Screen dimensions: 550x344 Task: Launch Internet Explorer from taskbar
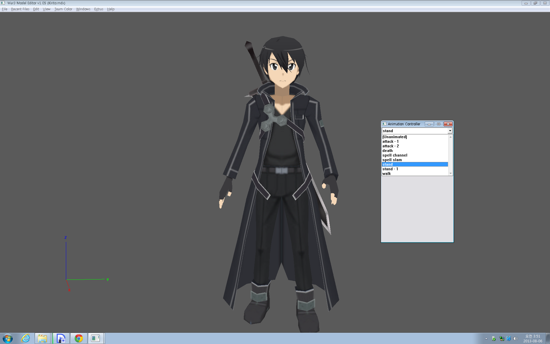(x=25, y=339)
